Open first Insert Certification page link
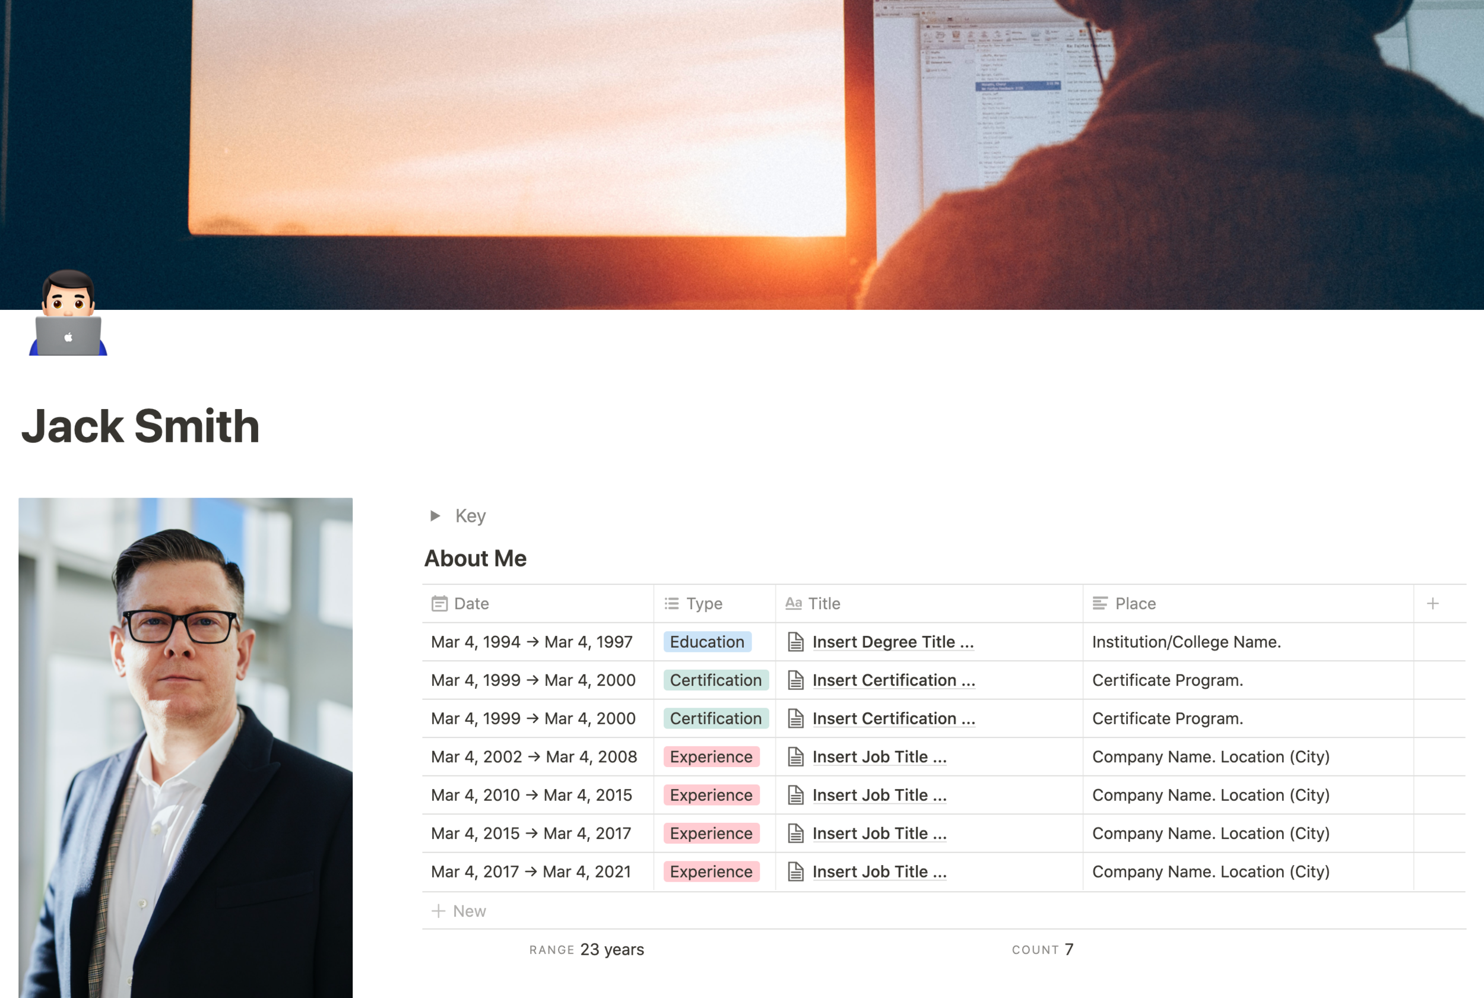 [x=893, y=680]
